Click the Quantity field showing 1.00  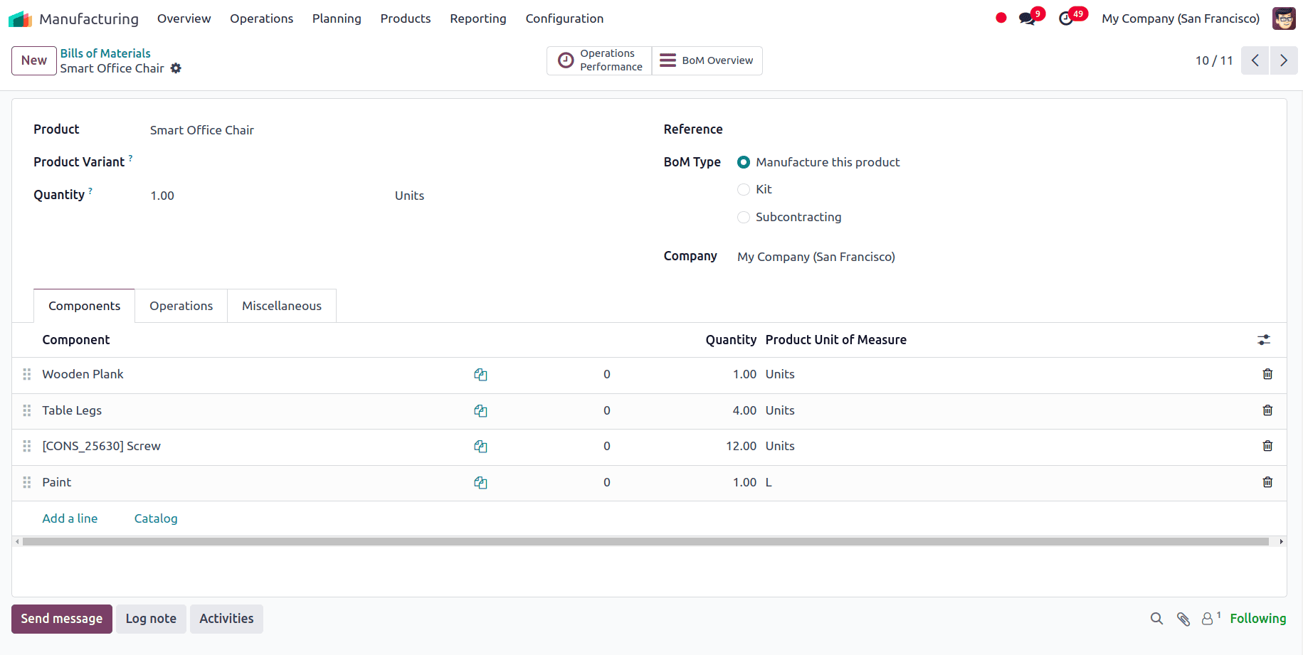pos(162,195)
